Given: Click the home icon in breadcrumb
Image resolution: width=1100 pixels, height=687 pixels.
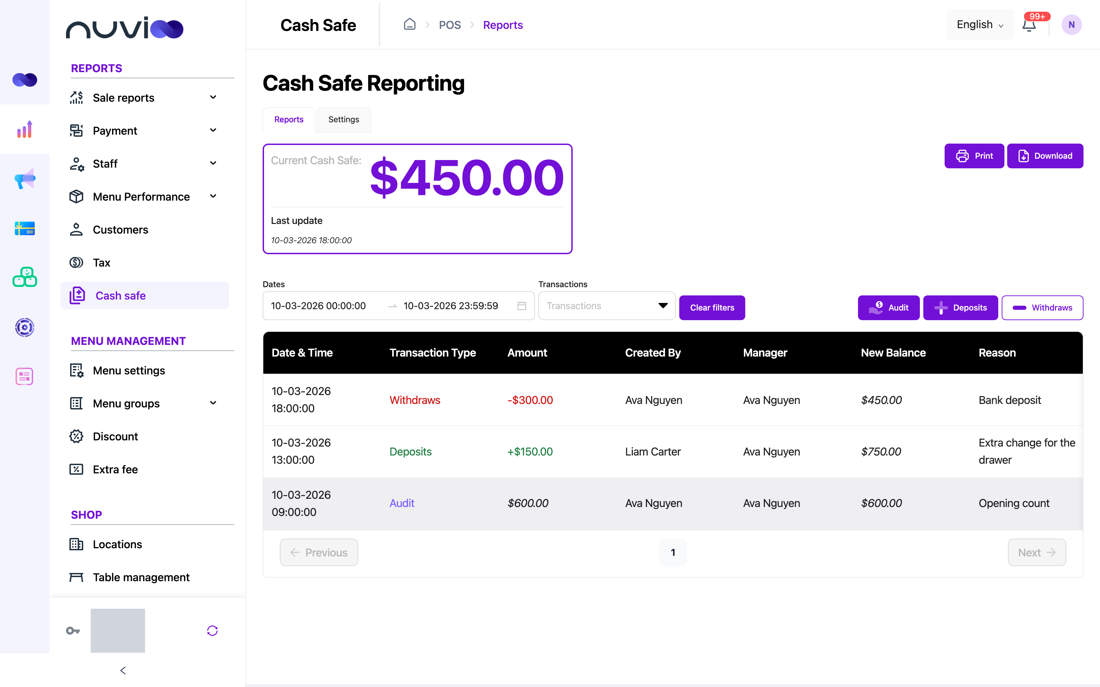Looking at the screenshot, I should click(409, 24).
